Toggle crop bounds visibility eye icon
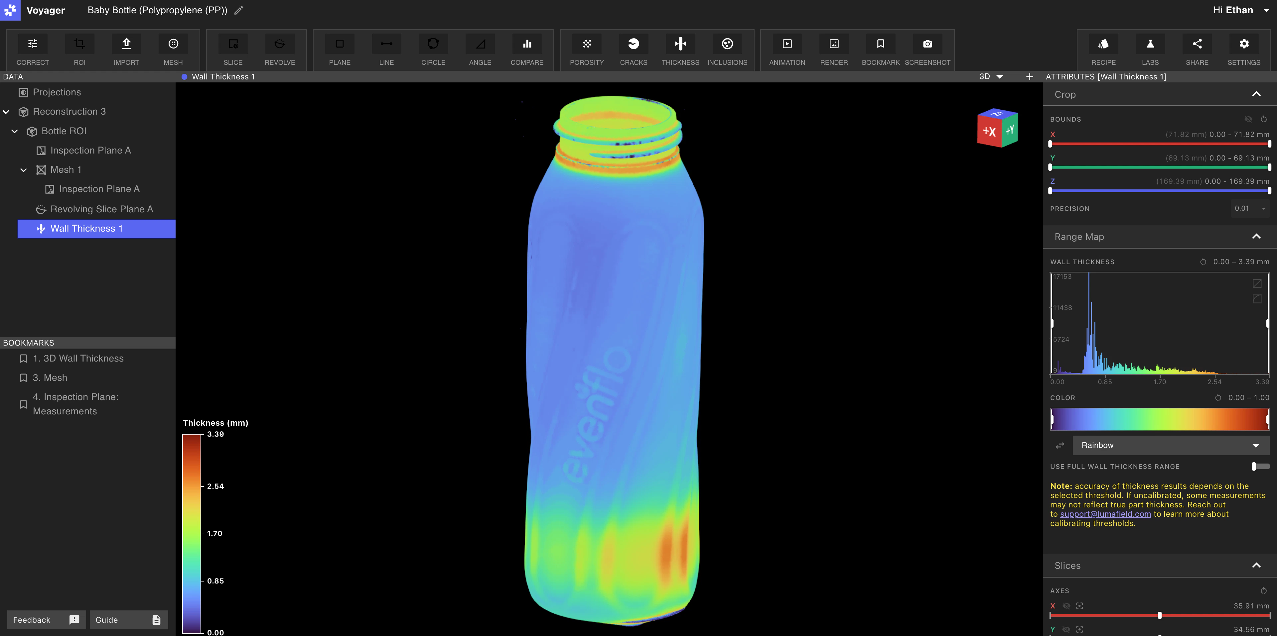 coord(1248,119)
